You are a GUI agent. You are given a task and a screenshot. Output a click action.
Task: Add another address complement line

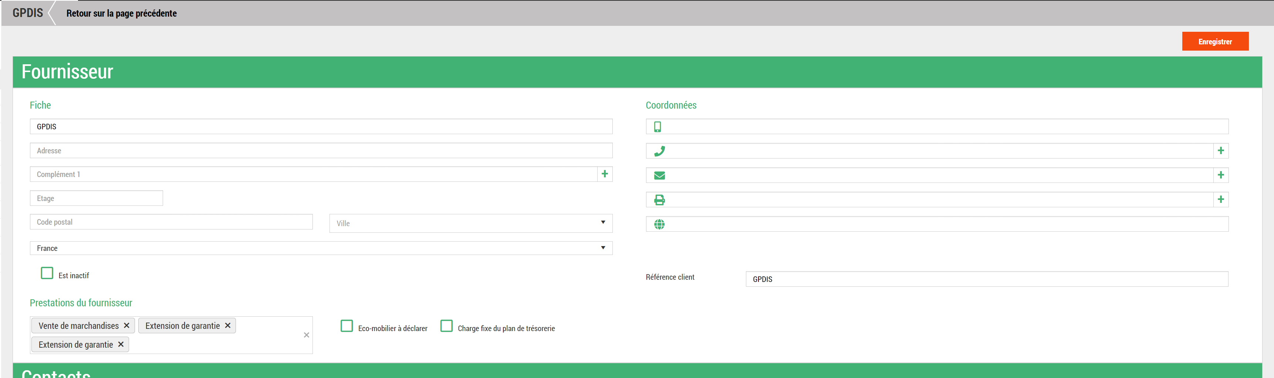[x=604, y=174]
